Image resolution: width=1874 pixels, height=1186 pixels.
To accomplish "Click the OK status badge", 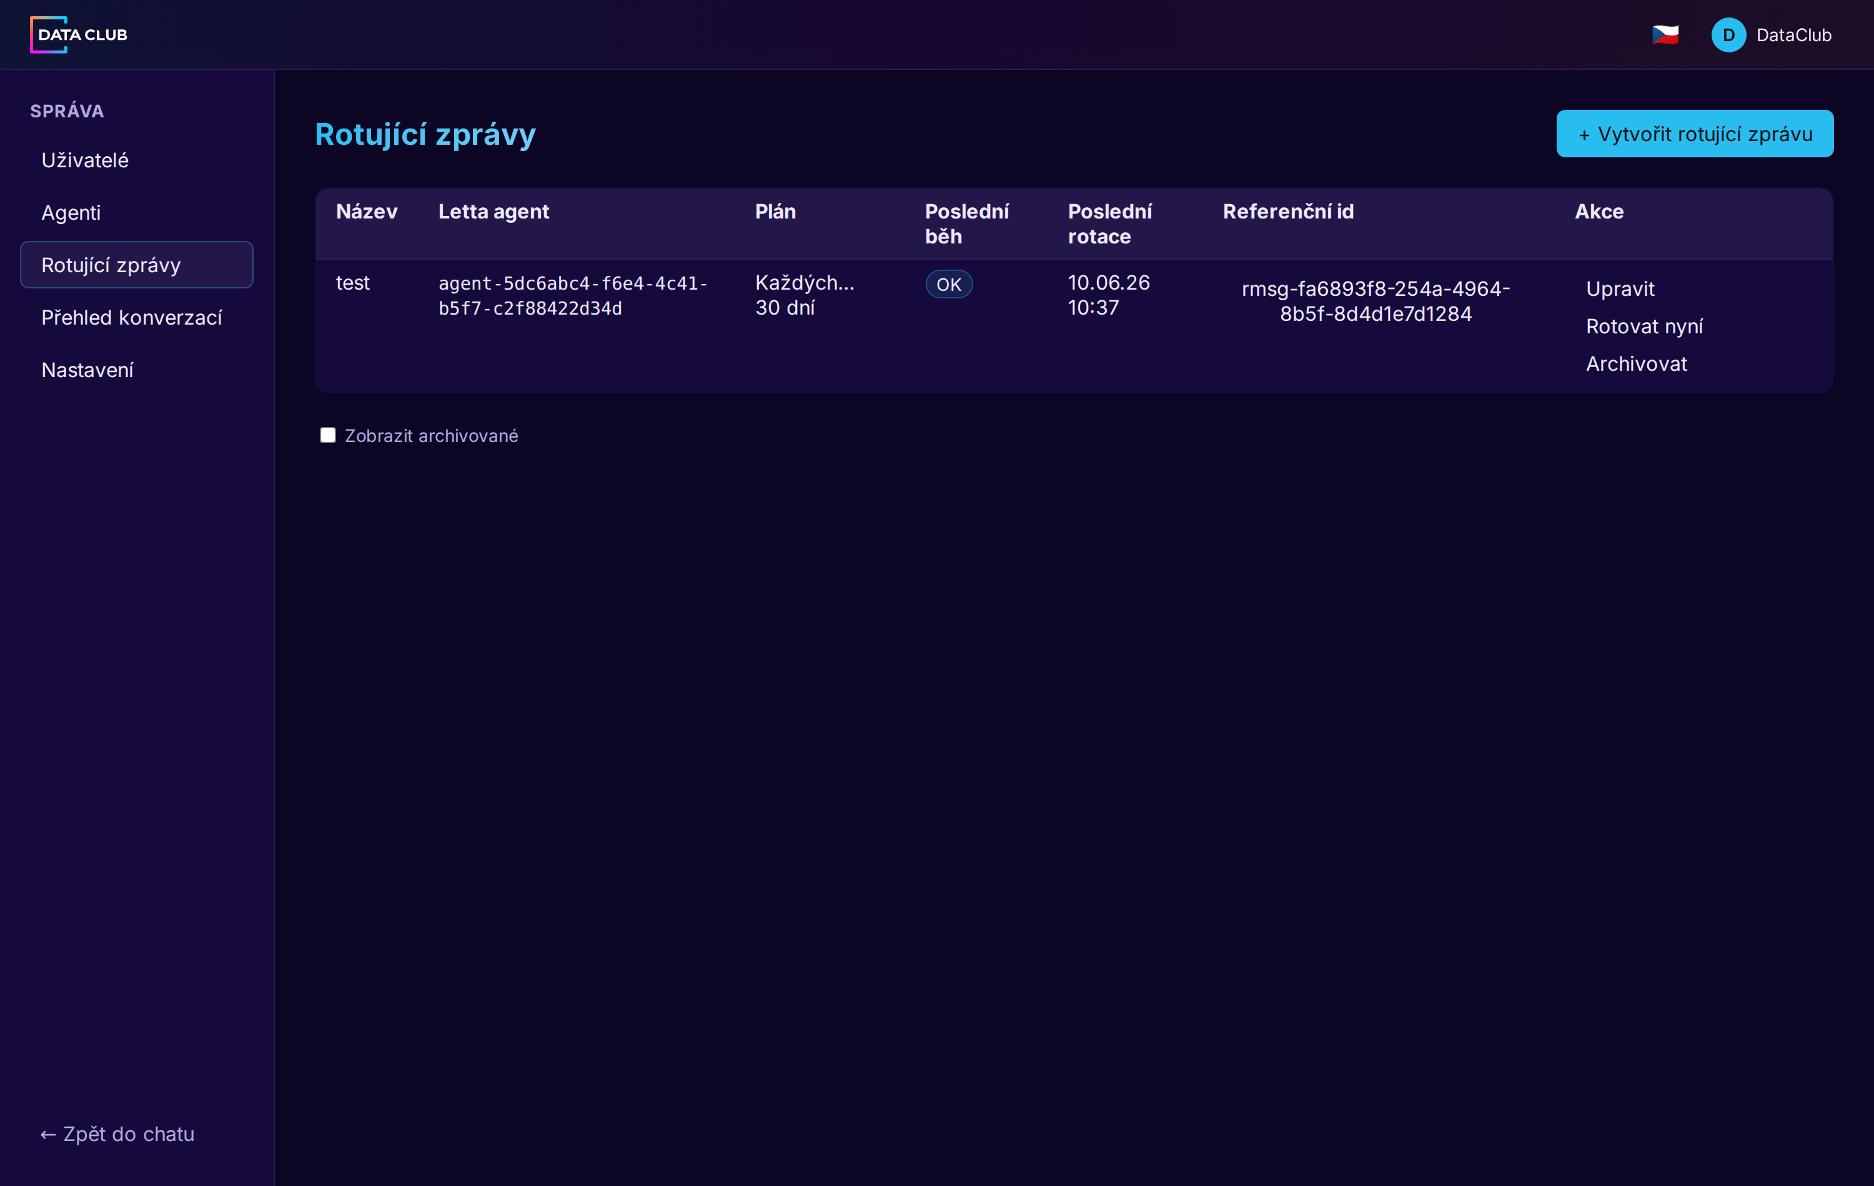I will (948, 284).
